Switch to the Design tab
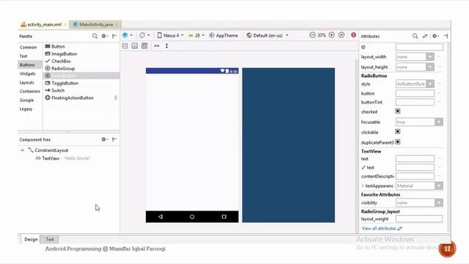469x264 pixels. pyautogui.click(x=31, y=240)
